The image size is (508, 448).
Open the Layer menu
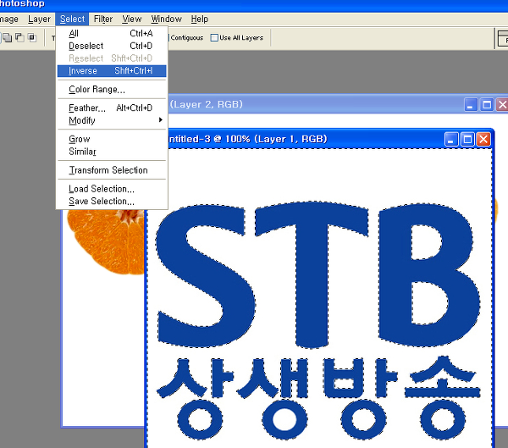(x=39, y=19)
